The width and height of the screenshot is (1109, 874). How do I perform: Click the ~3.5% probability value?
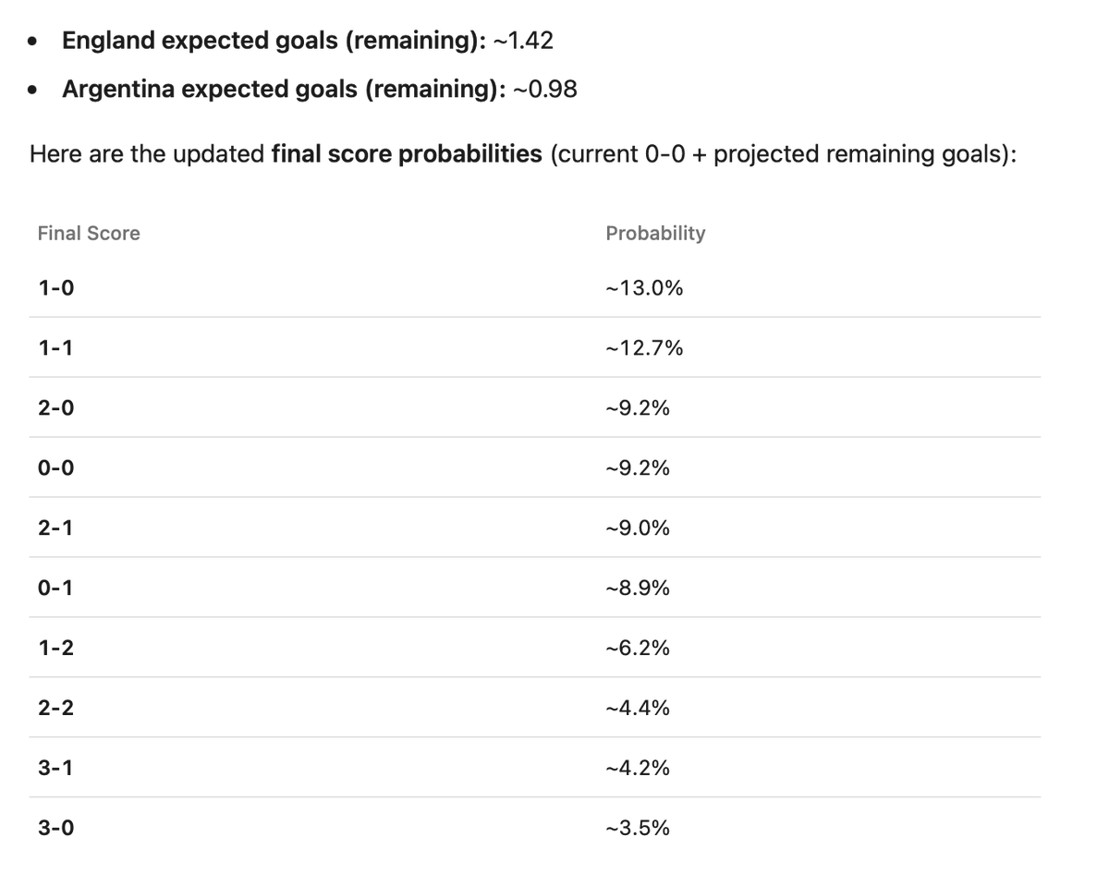(x=638, y=829)
